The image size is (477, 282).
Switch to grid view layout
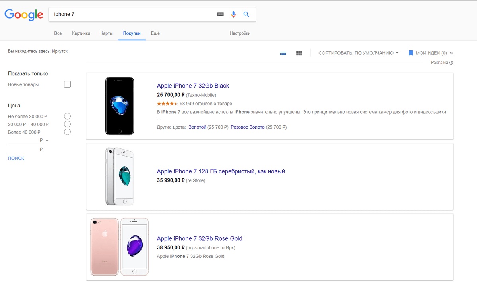coord(299,53)
